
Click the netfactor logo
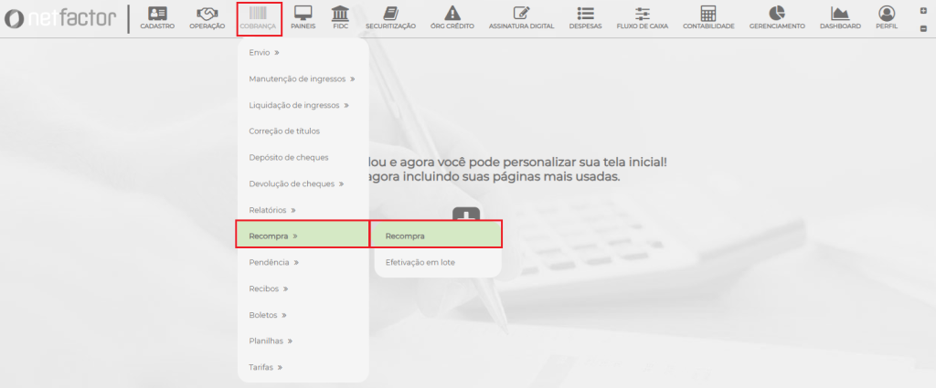pyautogui.click(x=59, y=18)
